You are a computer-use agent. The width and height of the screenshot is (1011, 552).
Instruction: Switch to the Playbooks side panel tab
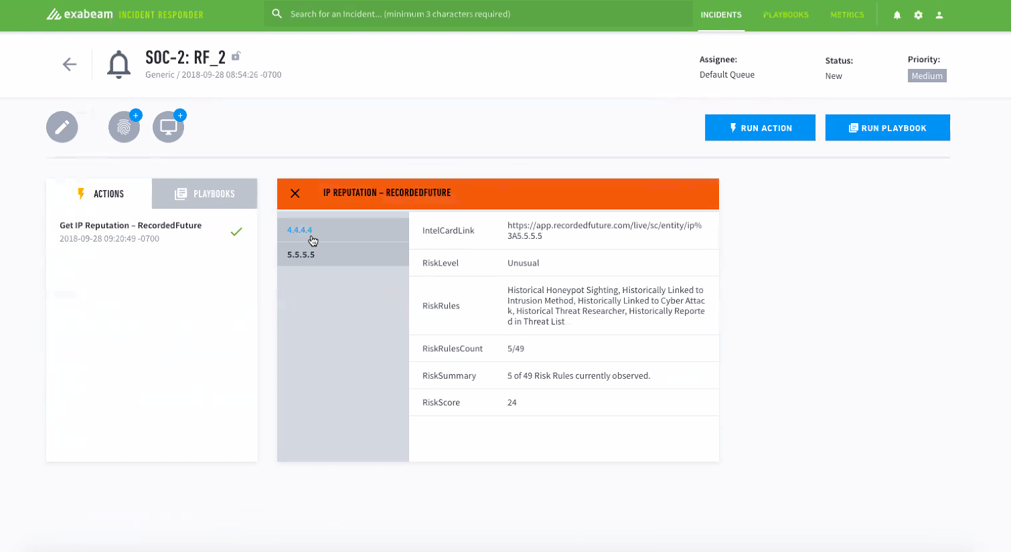[205, 194]
